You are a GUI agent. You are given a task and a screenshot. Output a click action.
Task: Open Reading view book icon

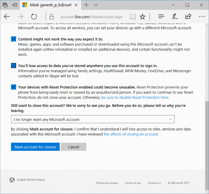pyautogui.click(x=133, y=17)
